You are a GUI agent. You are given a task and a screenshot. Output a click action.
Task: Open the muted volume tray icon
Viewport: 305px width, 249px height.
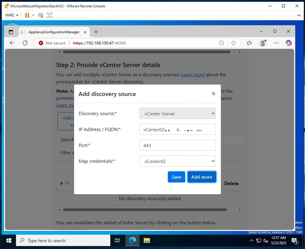pyautogui.click(x=265, y=241)
